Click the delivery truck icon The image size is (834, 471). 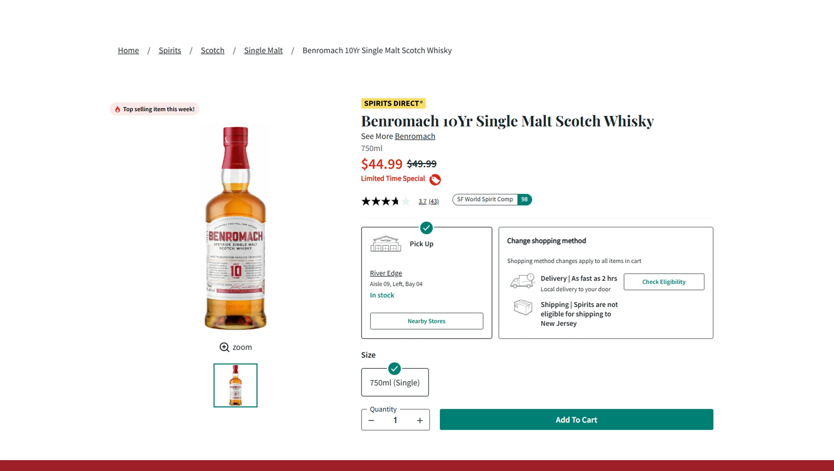pos(523,282)
